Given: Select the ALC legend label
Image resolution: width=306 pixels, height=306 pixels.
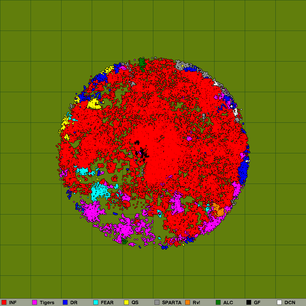Looking at the screenshot, I should tap(228, 303).
